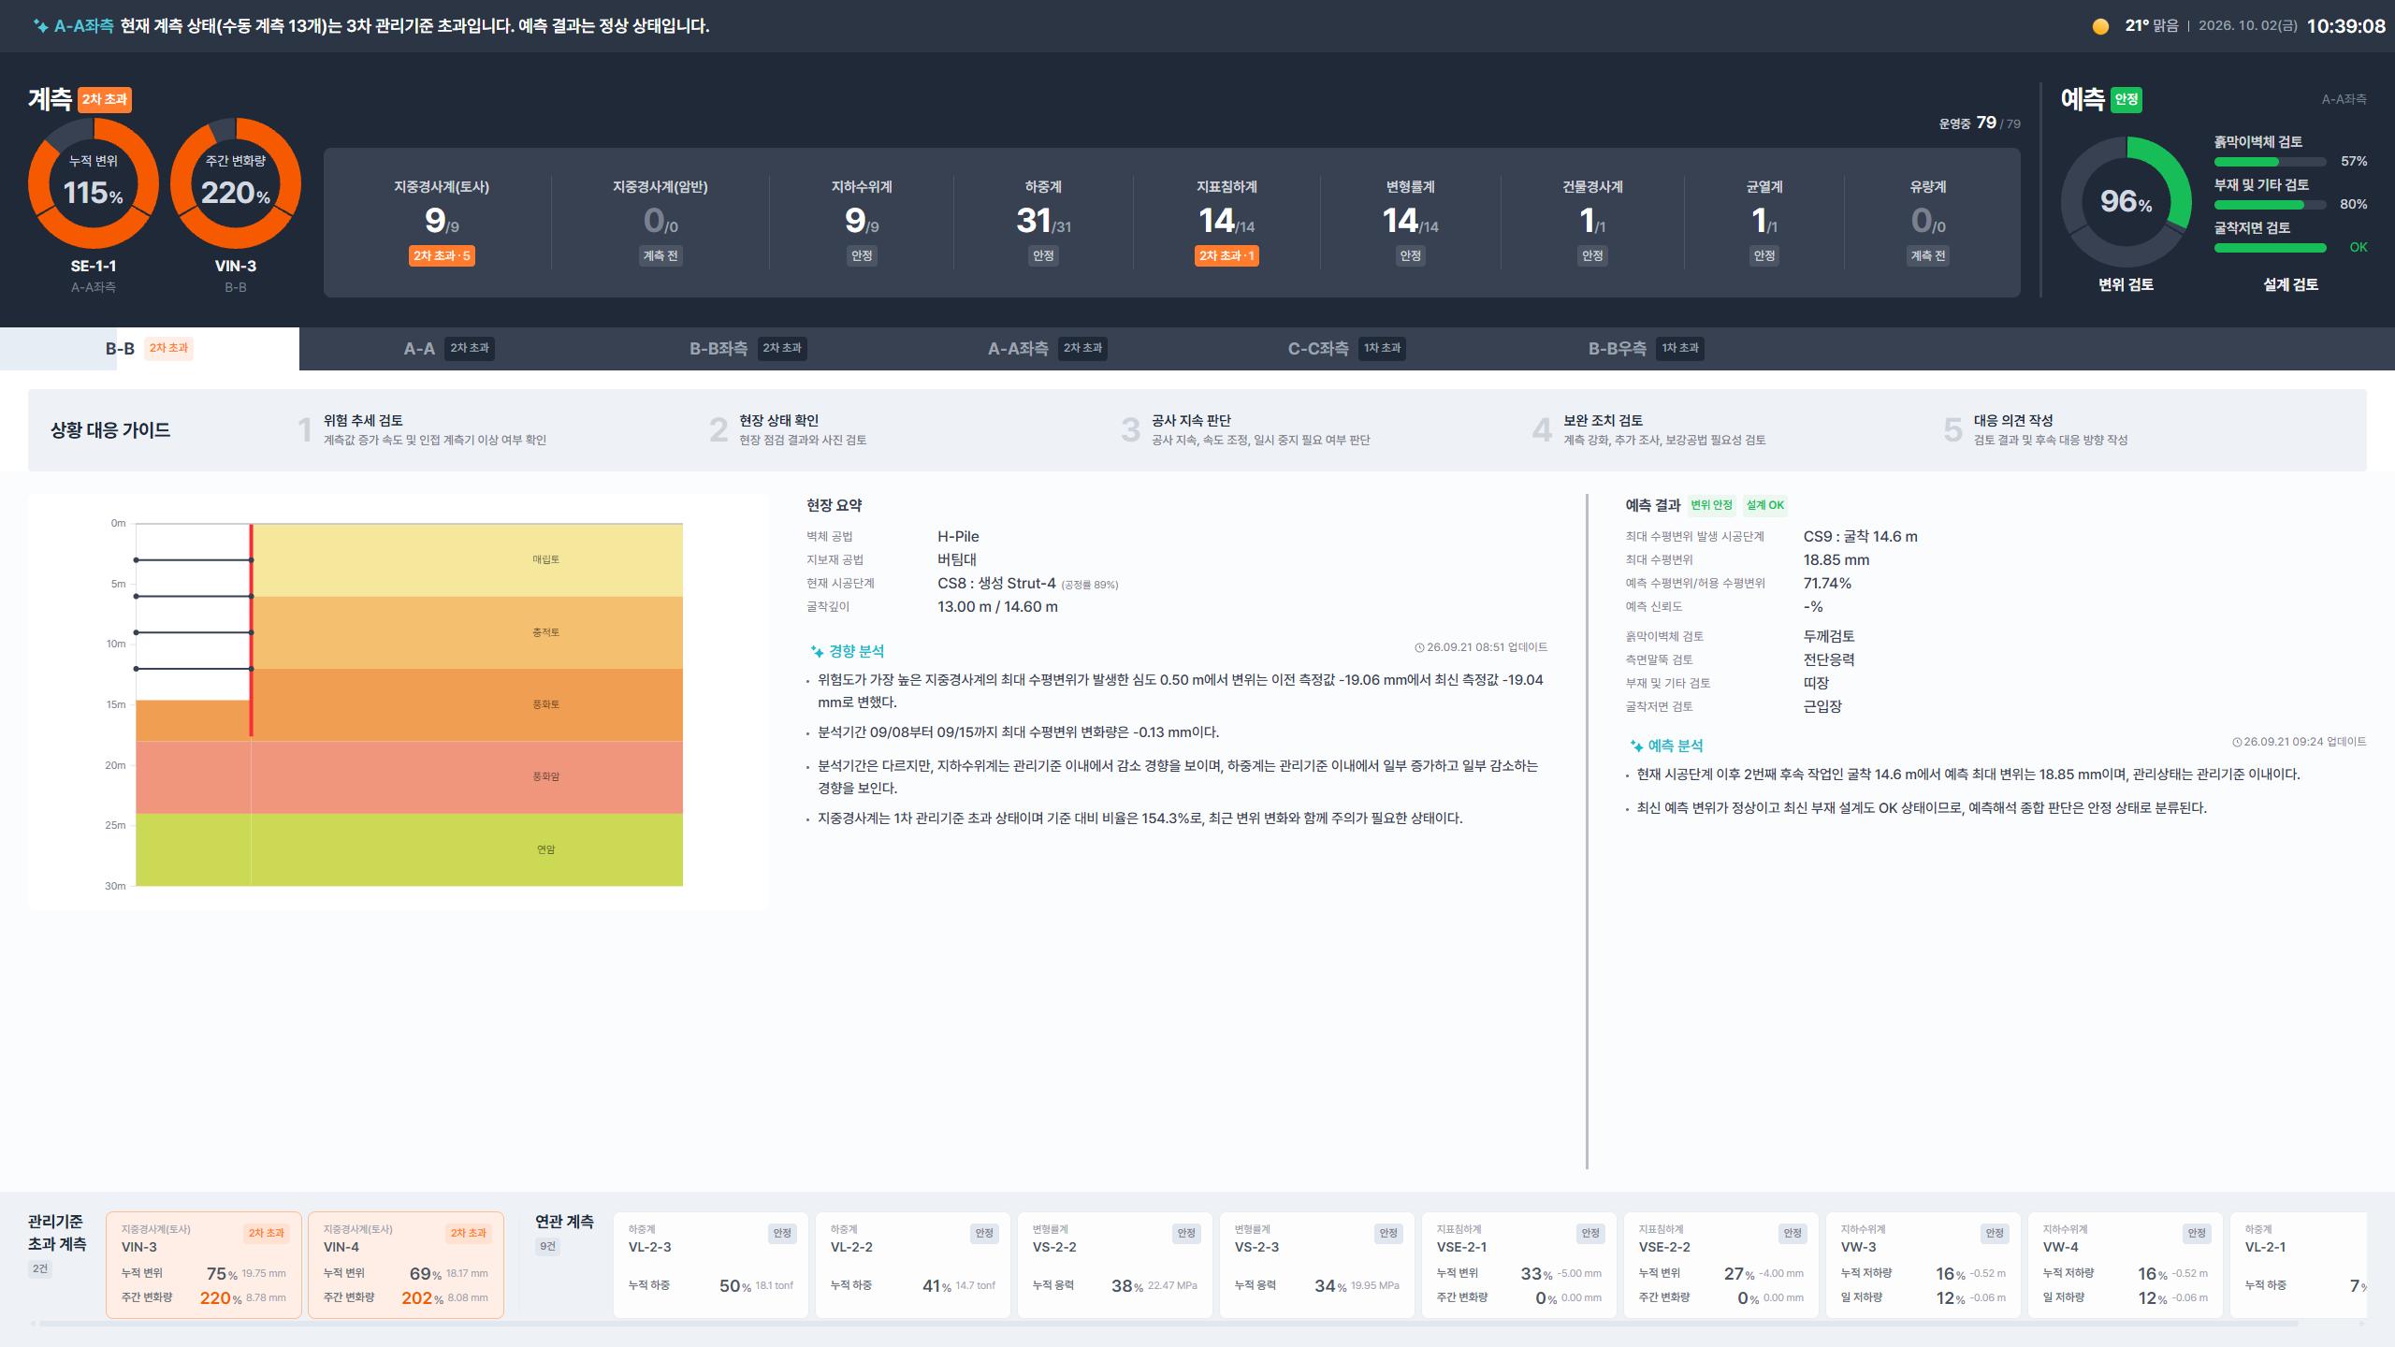
Task: Open the VS-2-2 변형률계 card
Action: (x=1115, y=1265)
